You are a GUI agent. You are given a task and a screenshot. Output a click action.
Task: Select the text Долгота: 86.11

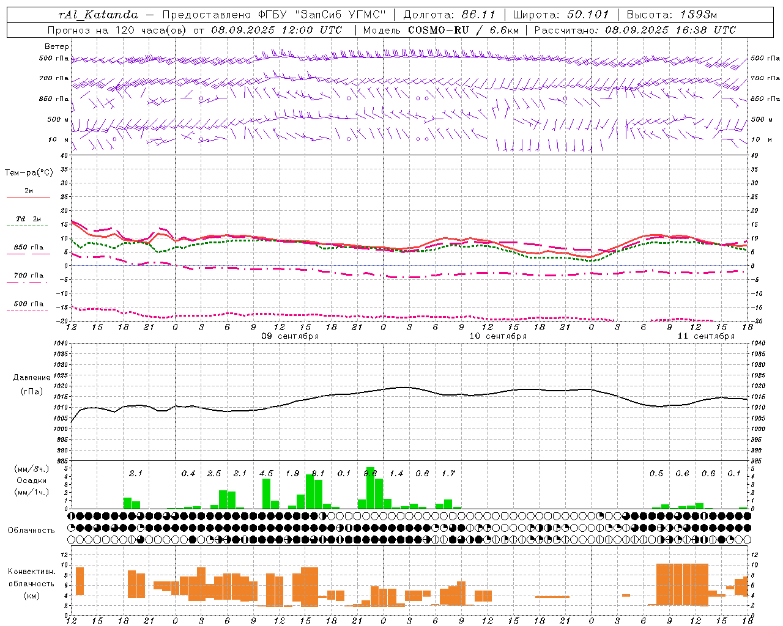pyautogui.click(x=449, y=15)
